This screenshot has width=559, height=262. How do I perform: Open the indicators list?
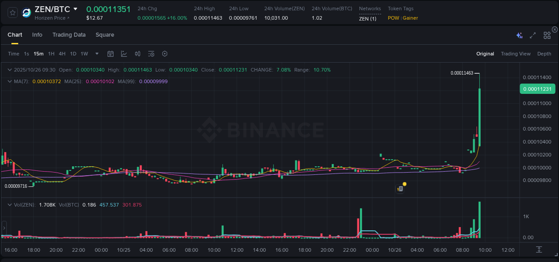pyautogui.click(x=151, y=54)
